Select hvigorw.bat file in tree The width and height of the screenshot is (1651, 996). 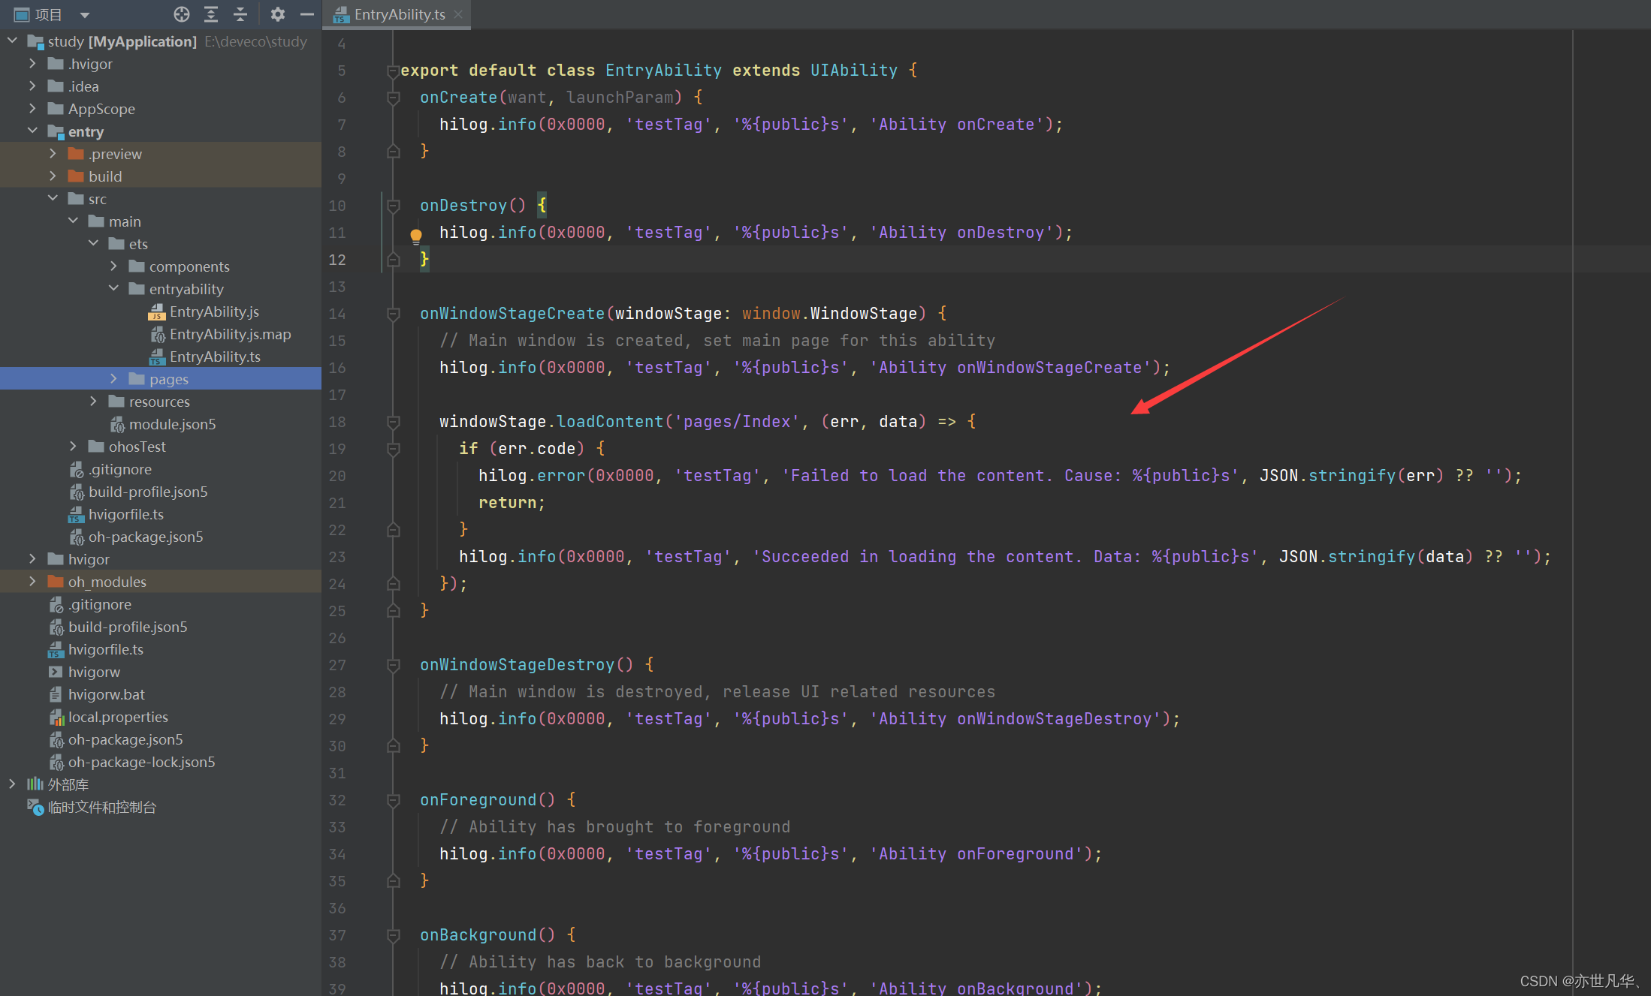click(106, 694)
